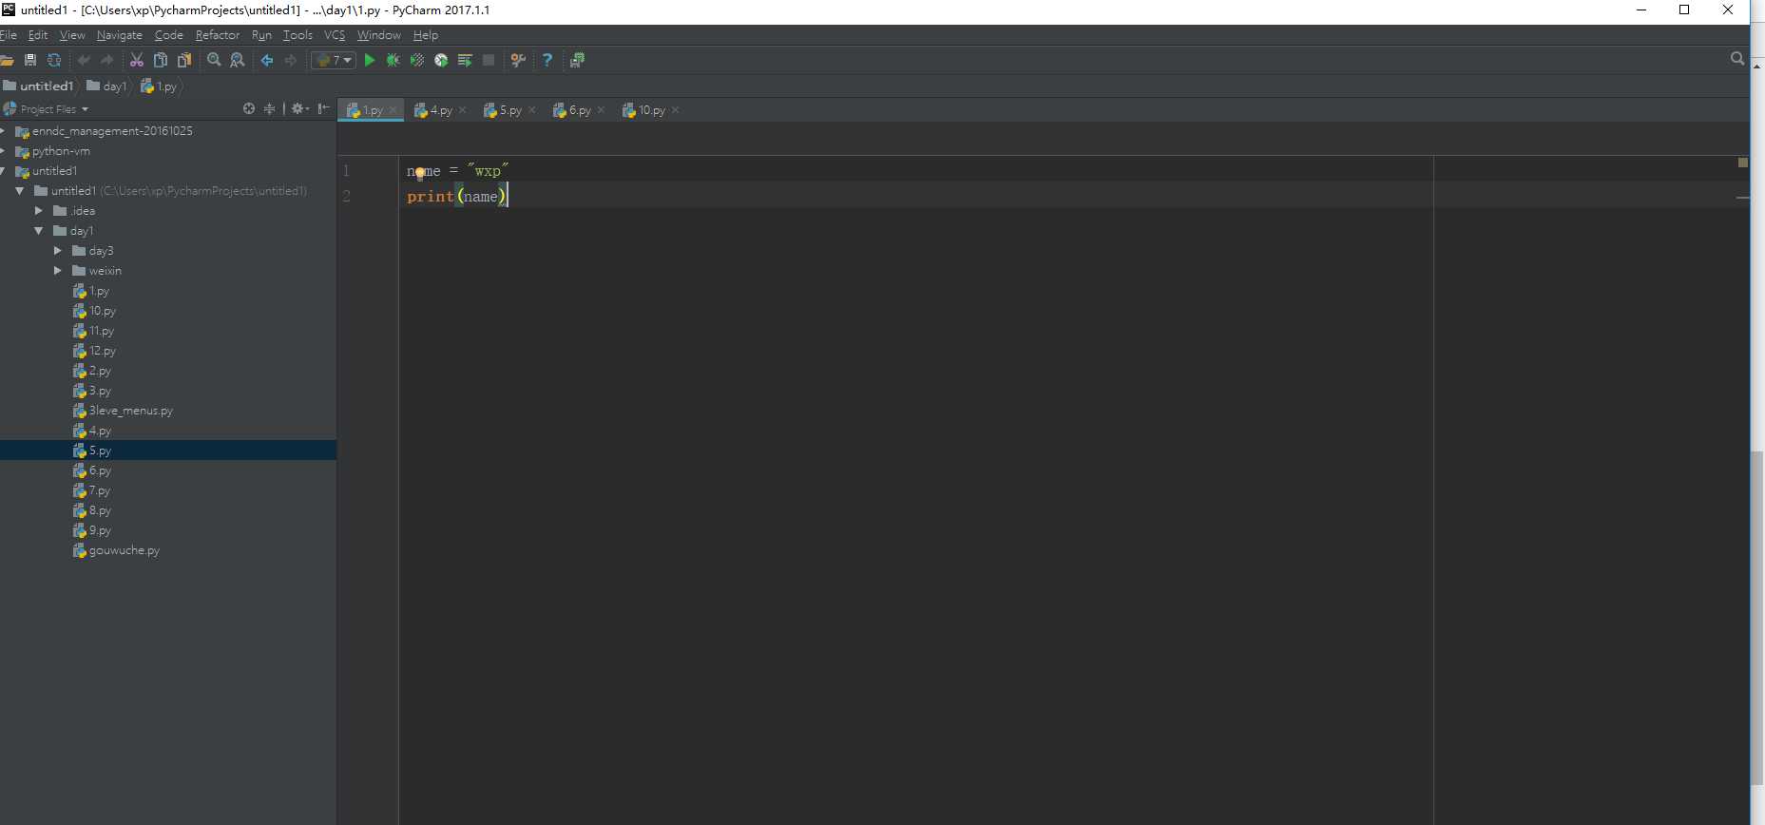Click the Forward navigation arrow
The height and width of the screenshot is (825, 1765).
click(x=291, y=60)
